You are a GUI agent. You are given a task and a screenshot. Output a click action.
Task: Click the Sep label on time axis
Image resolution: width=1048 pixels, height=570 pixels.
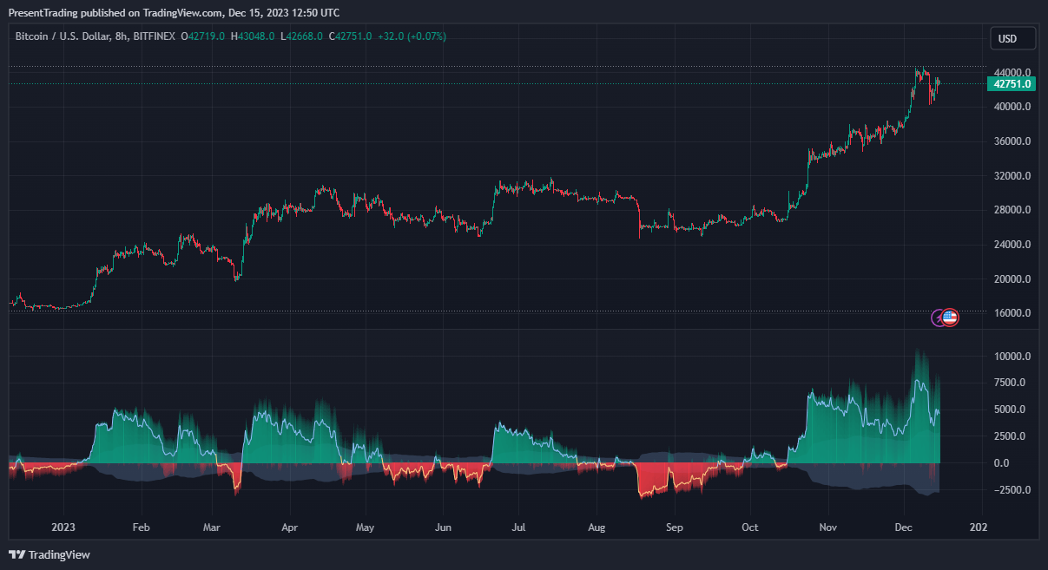675,527
